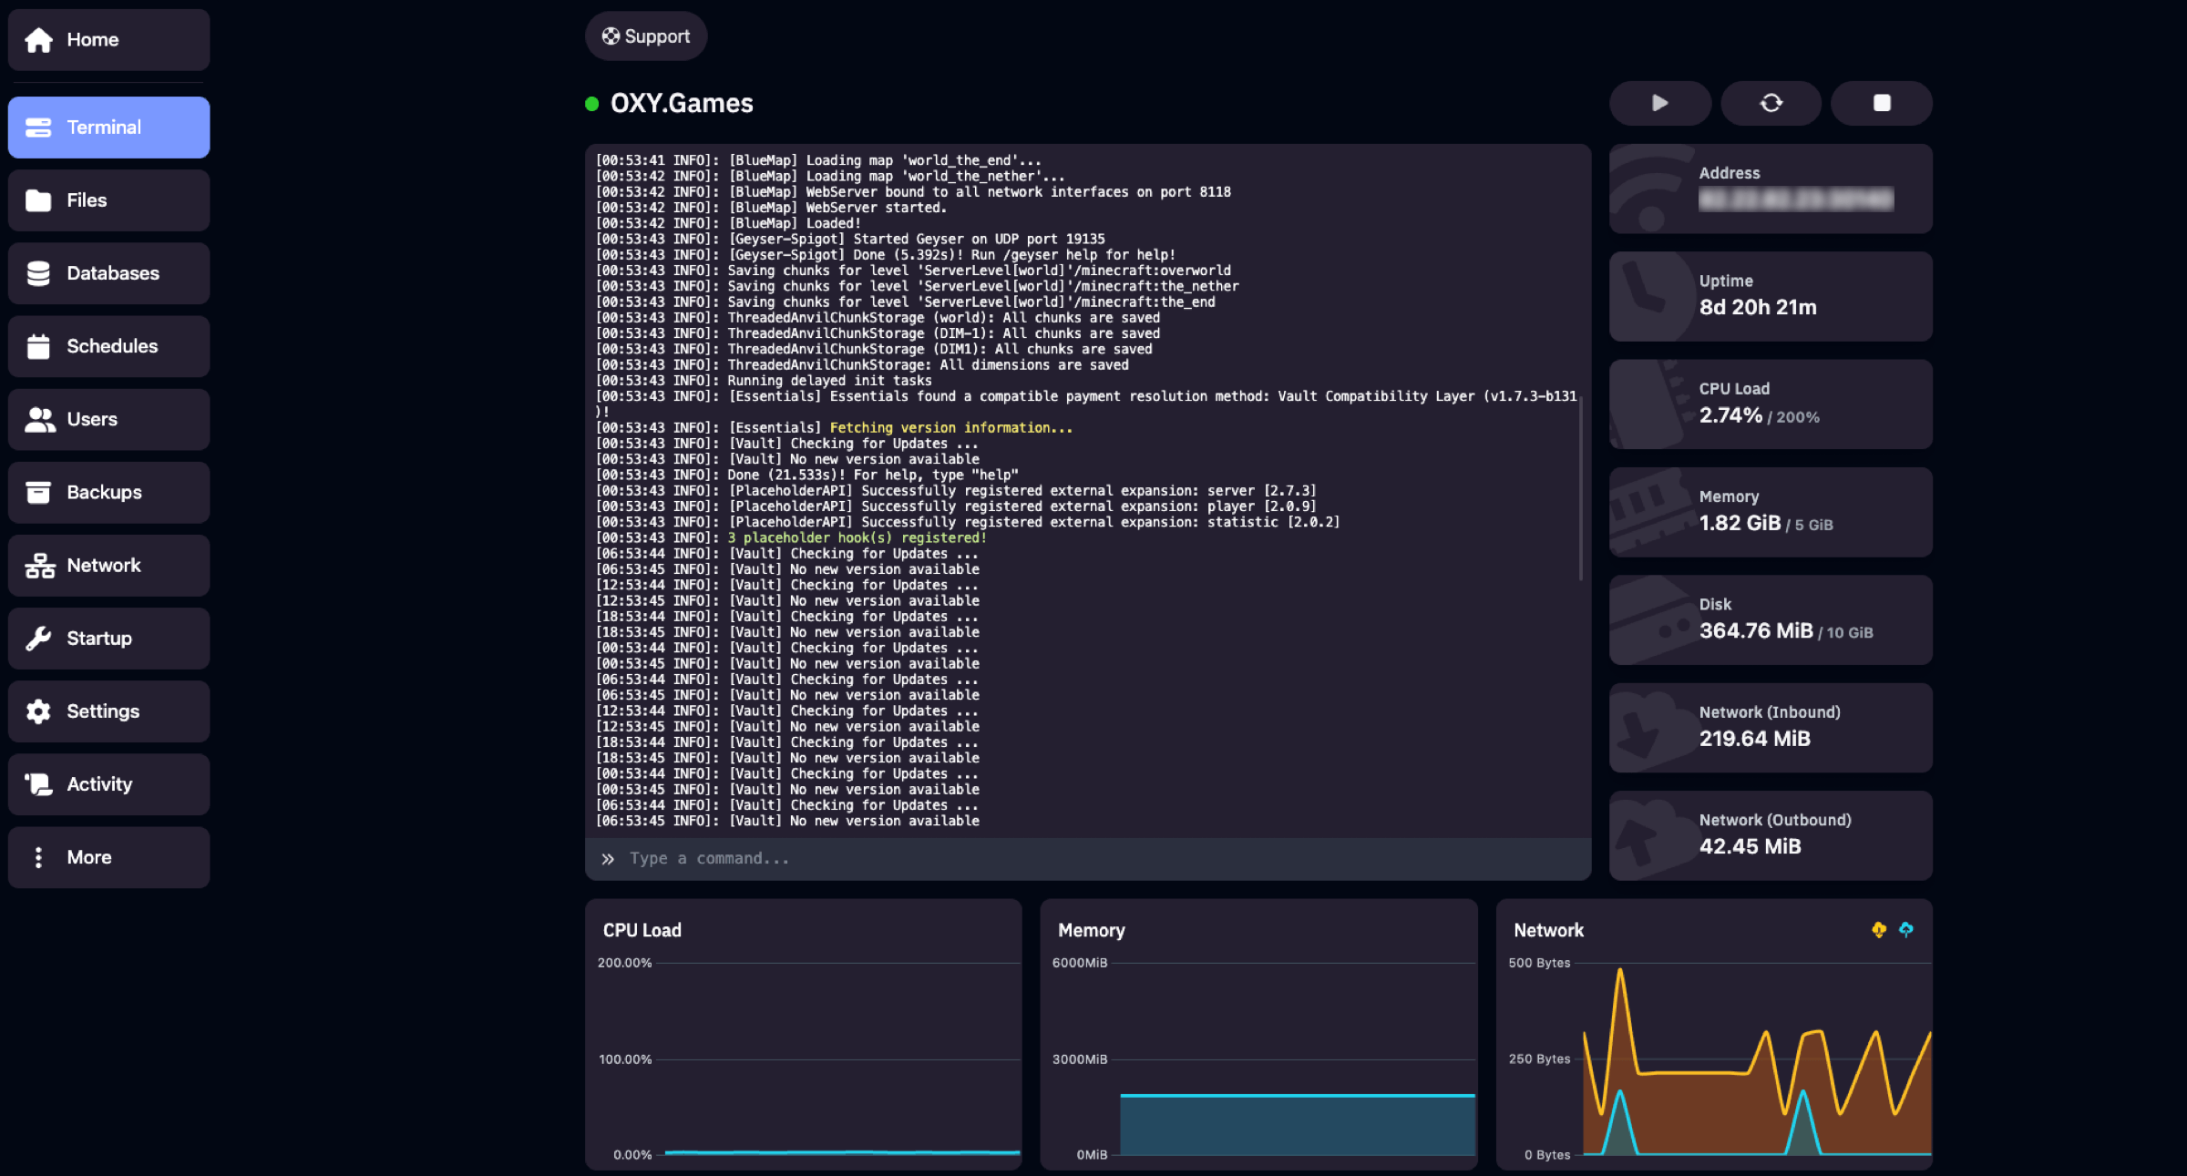Click the network topology icon in sidebar
The height and width of the screenshot is (1176, 2187).
(x=39, y=565)
